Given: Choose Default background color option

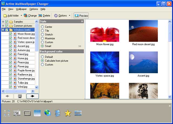Looking at the screenshot, I should [42, 57].
